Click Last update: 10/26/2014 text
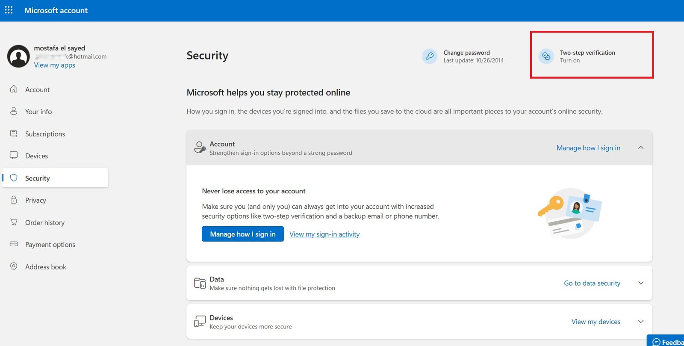The image size is (684, 346). coord(473,60)
